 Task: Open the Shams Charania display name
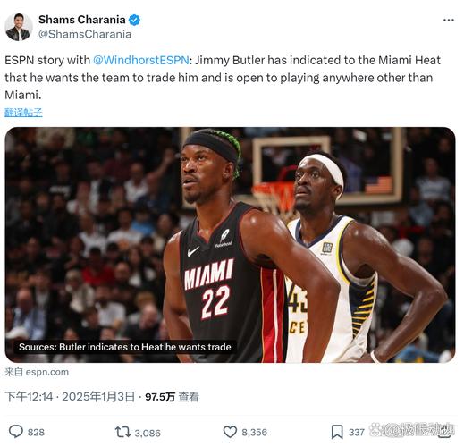click(82, 20)
